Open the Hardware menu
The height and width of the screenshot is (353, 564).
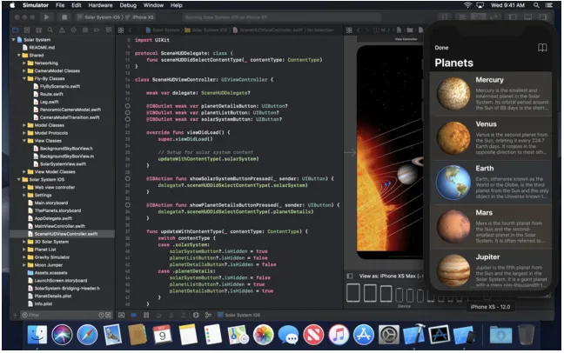click(100, 5)
